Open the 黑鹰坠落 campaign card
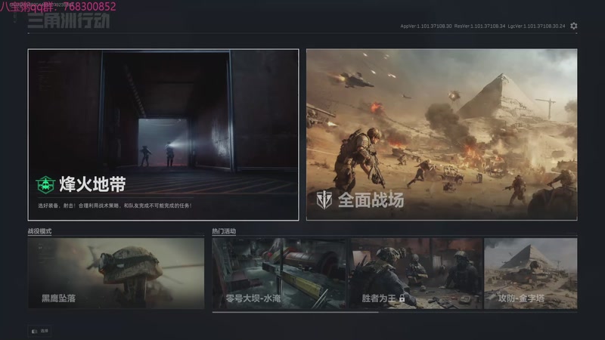 (116, 274)
